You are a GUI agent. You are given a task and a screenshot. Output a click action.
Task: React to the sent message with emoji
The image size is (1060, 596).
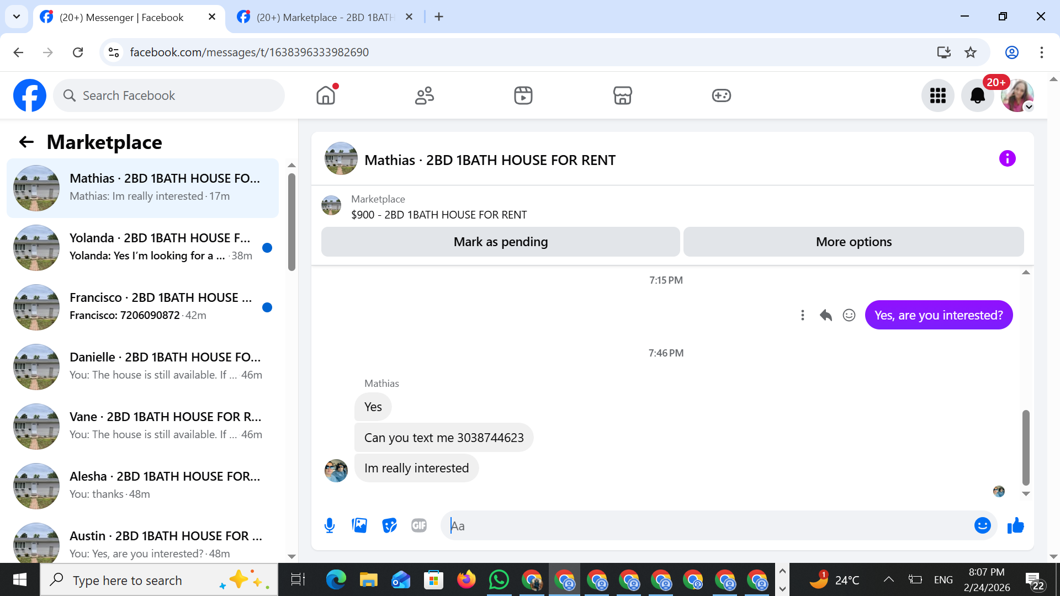coord(849,315)
